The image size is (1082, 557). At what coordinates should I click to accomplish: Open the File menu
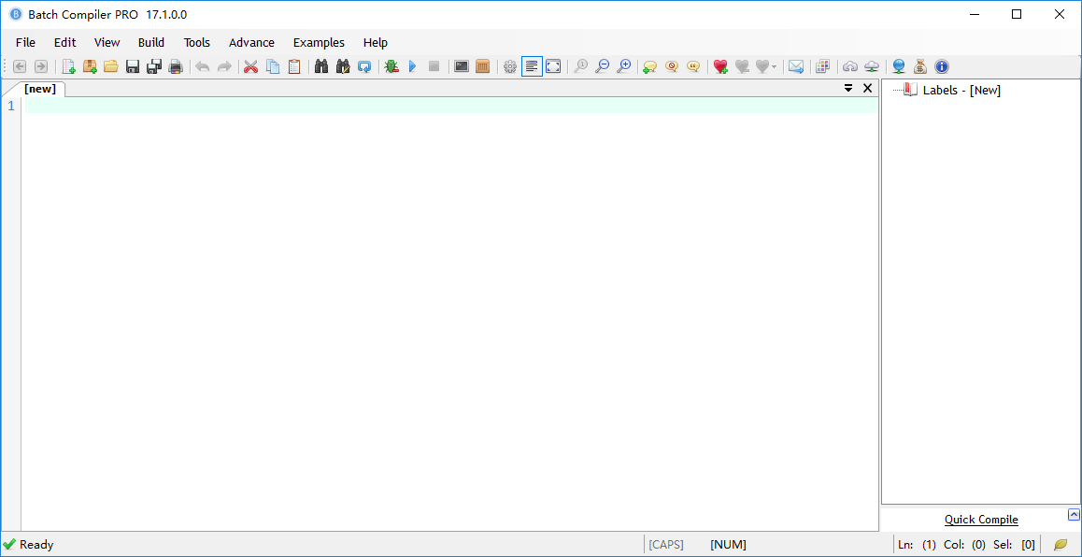[25, 43]
